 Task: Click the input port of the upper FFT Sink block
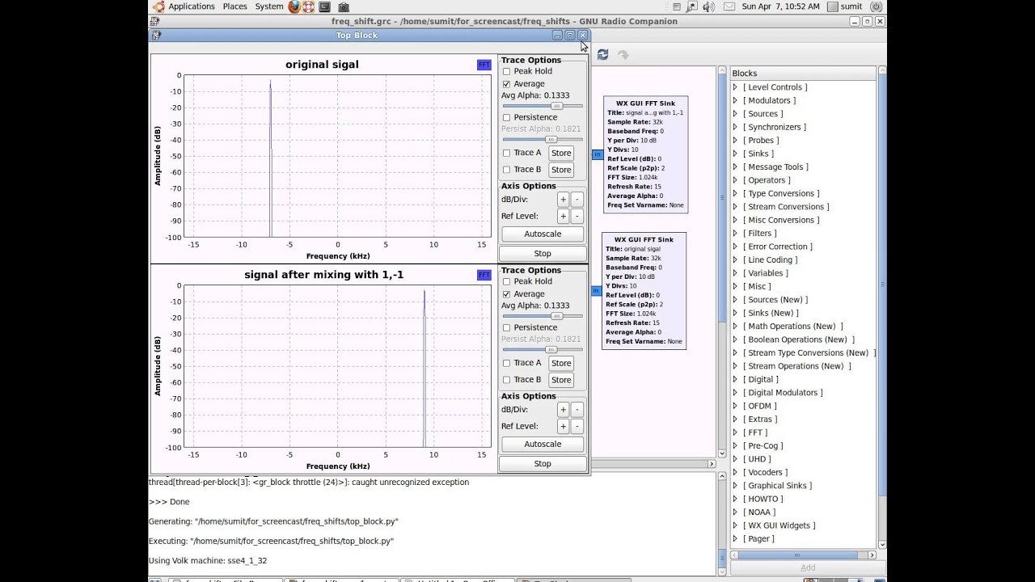tap(598, 154)
